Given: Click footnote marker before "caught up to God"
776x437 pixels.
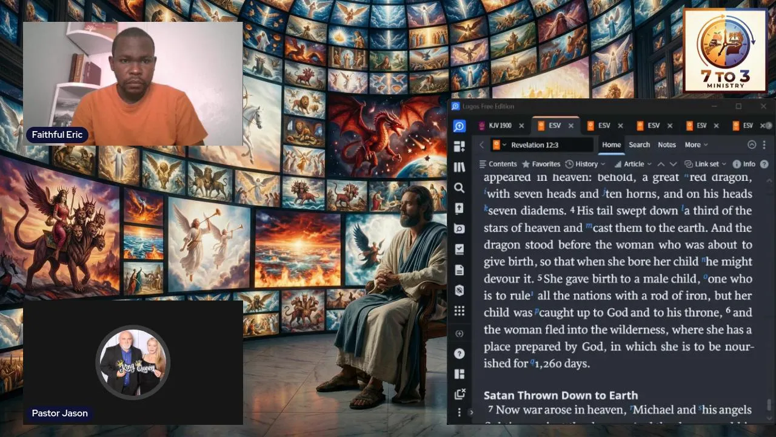Looking at the screenshot, I should (x=537, y=311).
